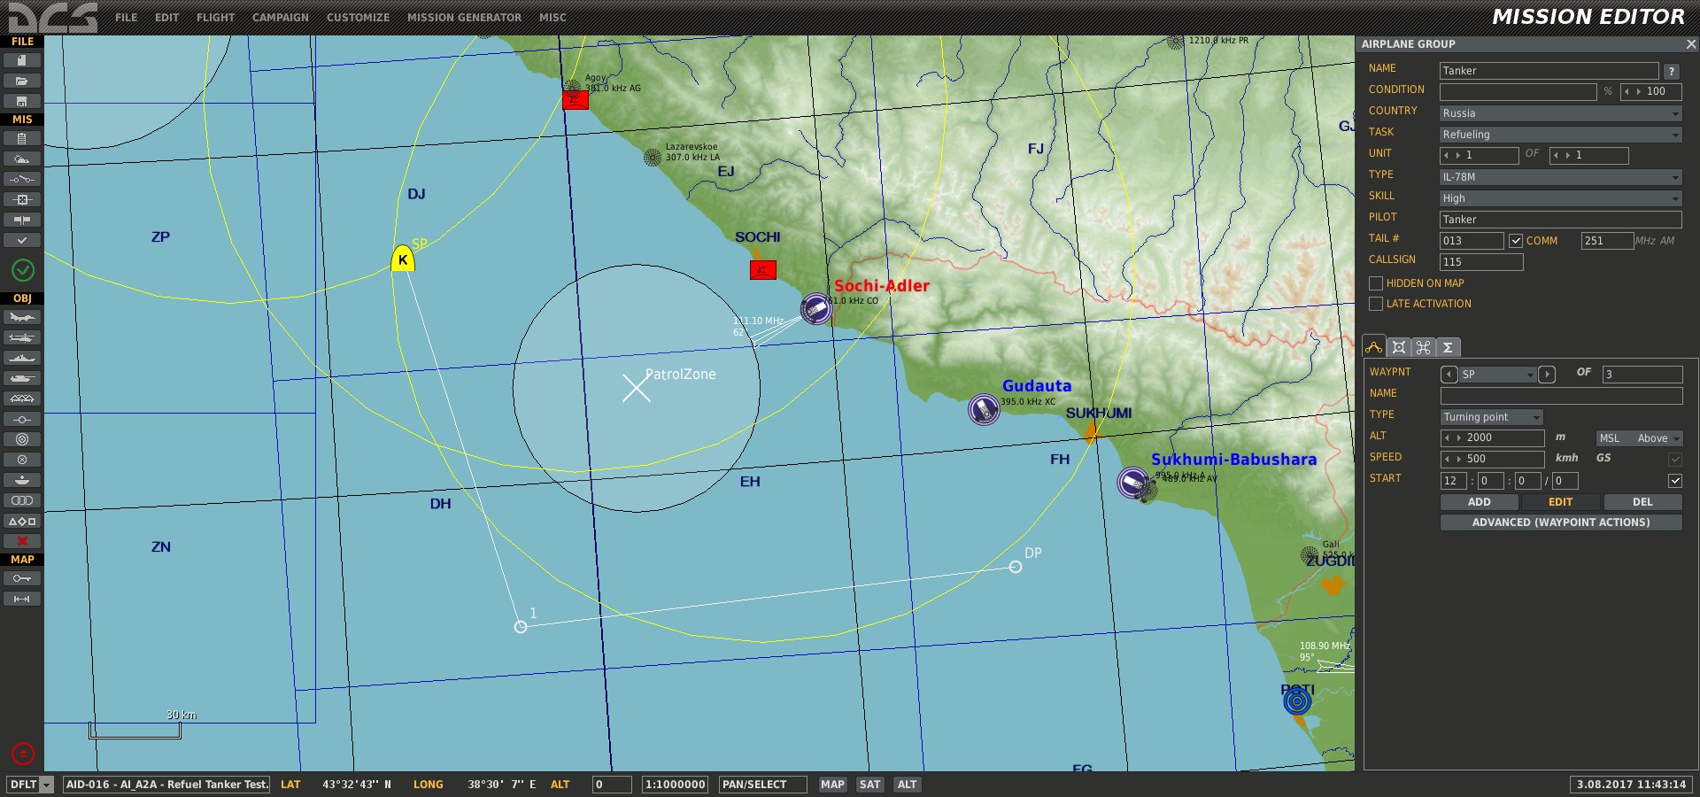Uncheck the COMM checkbox
This screenshot has width=1700, height=797.
(1516, 241)
